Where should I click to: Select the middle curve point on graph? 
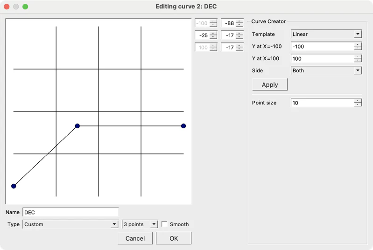click(x=77, y=126)
